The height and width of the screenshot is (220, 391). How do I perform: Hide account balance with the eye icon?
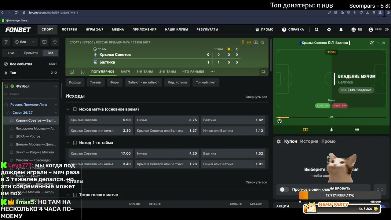pyautogui.click(x=387, y=30)
